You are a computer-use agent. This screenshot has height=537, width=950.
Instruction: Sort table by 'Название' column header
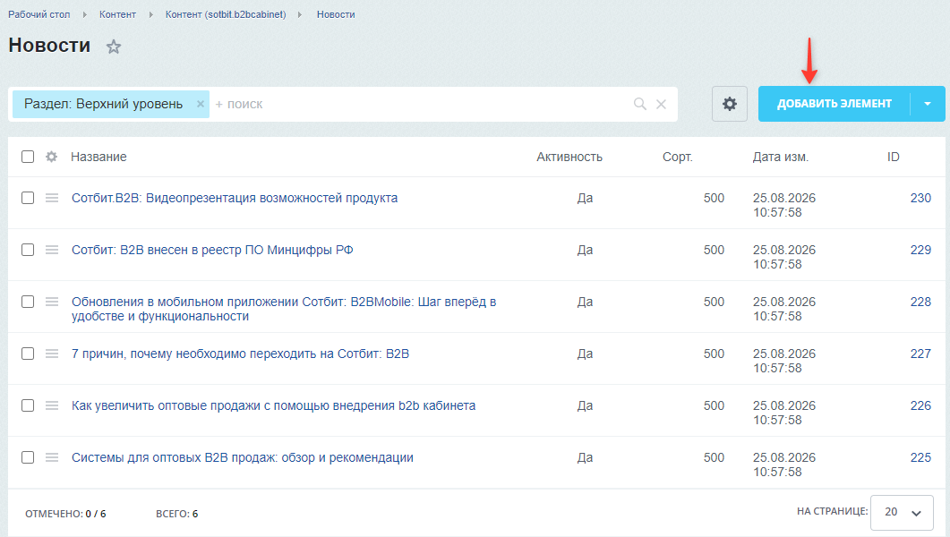click(x=98, y=157)
